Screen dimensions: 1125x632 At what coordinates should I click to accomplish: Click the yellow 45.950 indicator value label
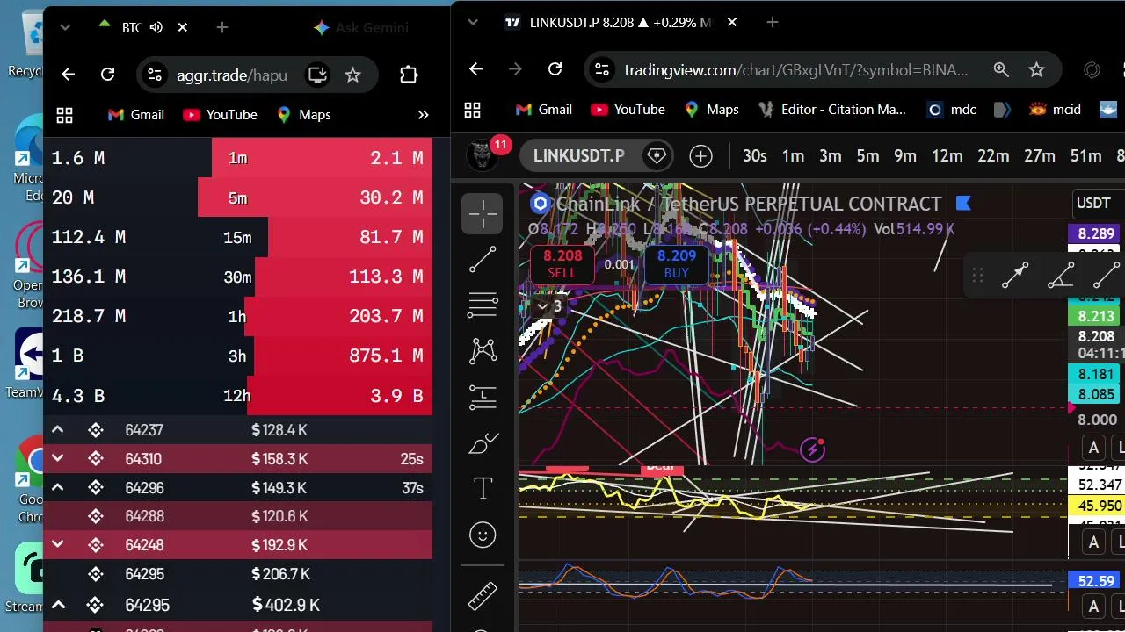1095,506
